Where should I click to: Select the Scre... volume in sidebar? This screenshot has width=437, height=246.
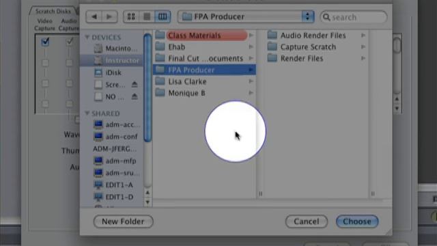(x=109, y=85)
